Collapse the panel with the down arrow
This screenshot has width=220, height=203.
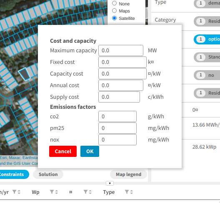point(110,183)
